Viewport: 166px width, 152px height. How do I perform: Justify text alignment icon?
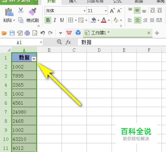click(152, 20)
